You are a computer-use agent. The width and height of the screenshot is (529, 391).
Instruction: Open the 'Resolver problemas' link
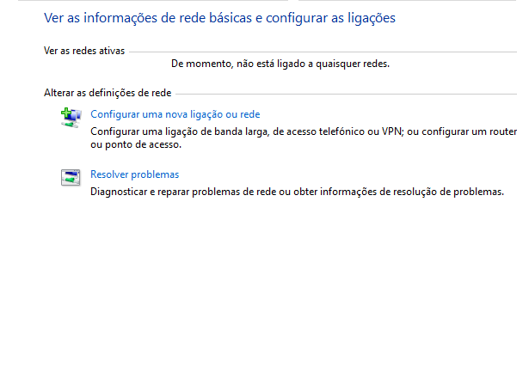(134, 174)
